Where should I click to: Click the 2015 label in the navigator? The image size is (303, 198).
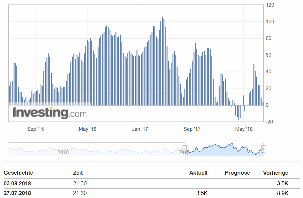[x=184, y=152]
